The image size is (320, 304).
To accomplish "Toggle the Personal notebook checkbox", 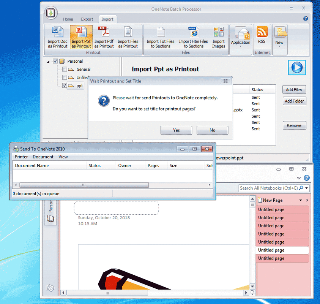I will 55,61.
